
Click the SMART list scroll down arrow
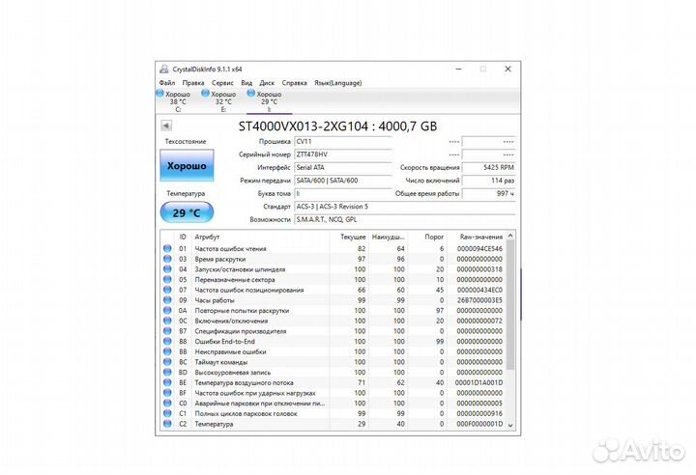(x=510, y=425)
